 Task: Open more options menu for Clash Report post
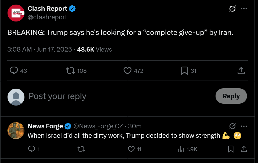[244, 9]
